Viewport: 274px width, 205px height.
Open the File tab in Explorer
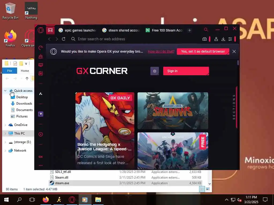tap(10, 70)
